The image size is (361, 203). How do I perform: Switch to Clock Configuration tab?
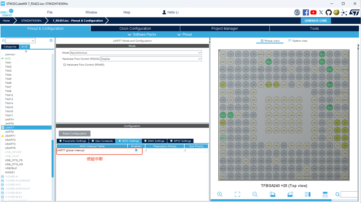135,28
